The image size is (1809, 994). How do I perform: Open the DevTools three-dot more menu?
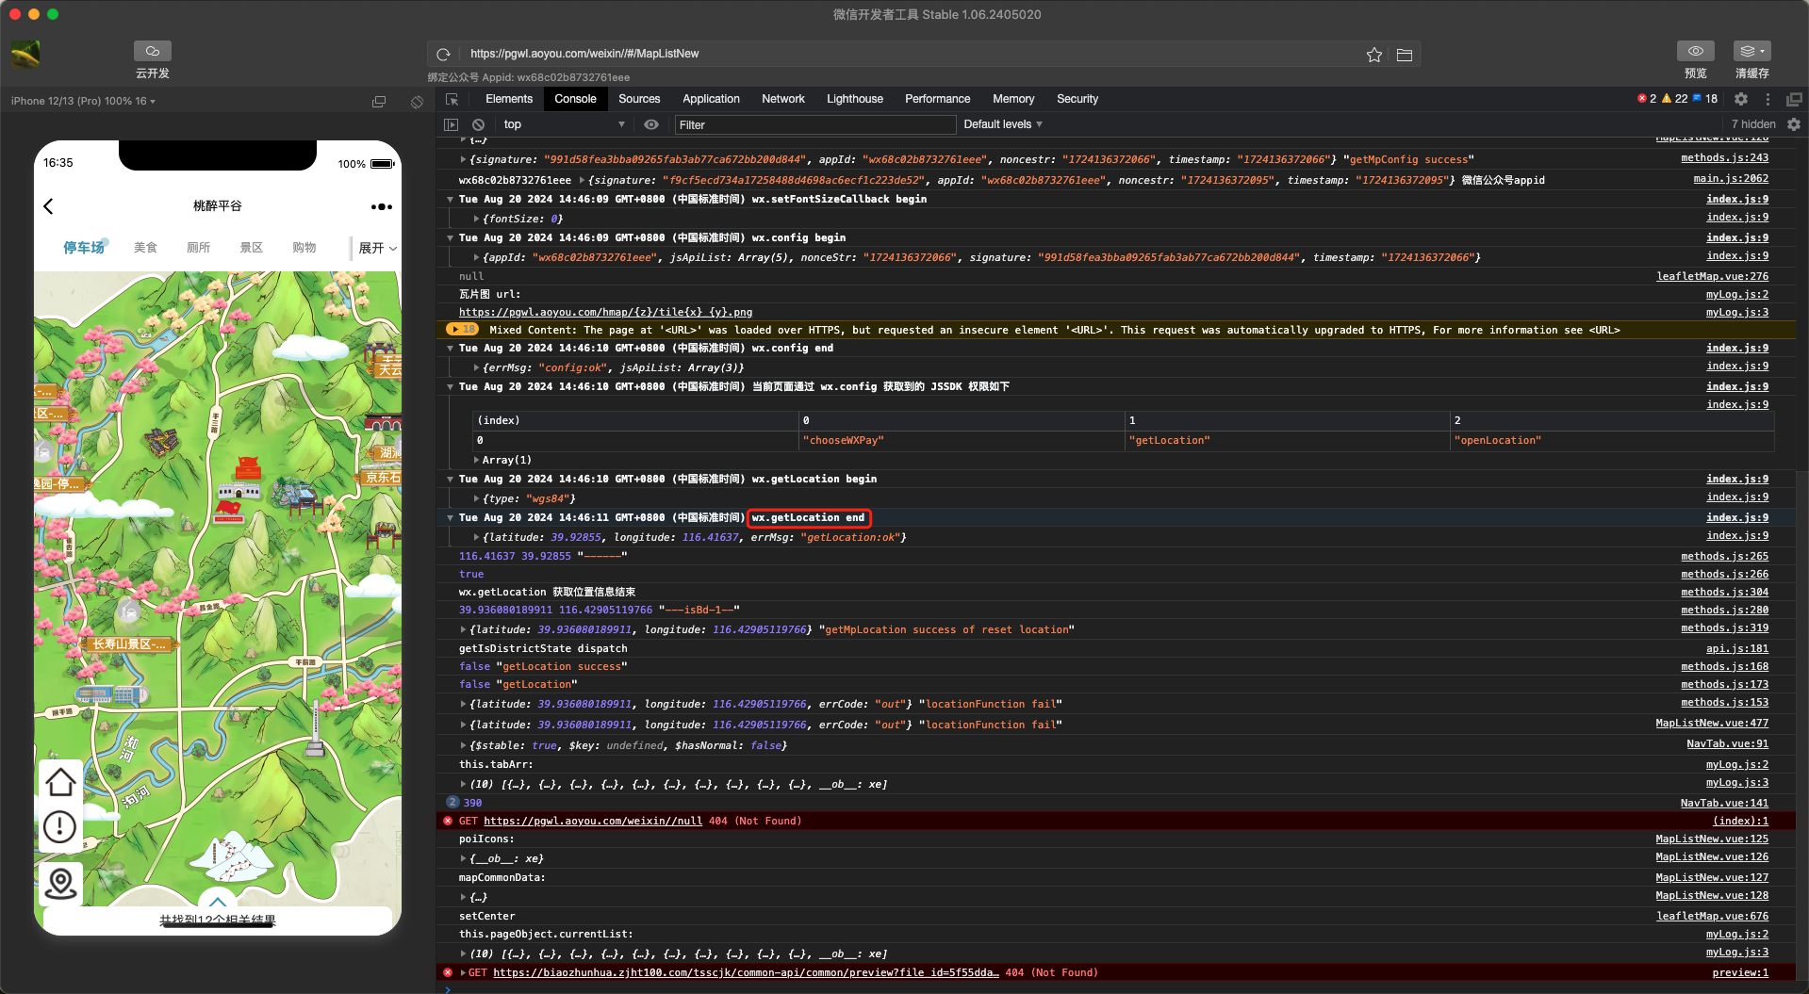click(1768, 99)
